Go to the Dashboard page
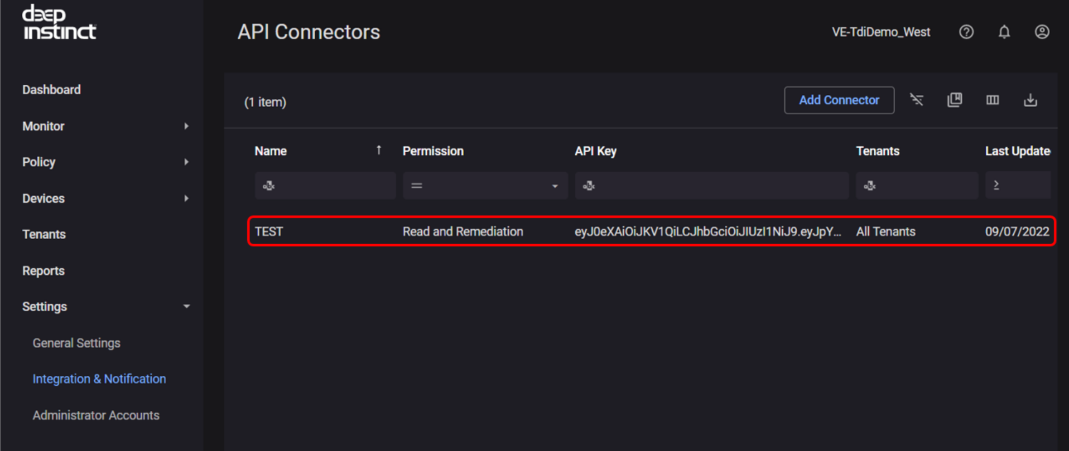Viewport: 1069px width, 451px height. (51, 90)
